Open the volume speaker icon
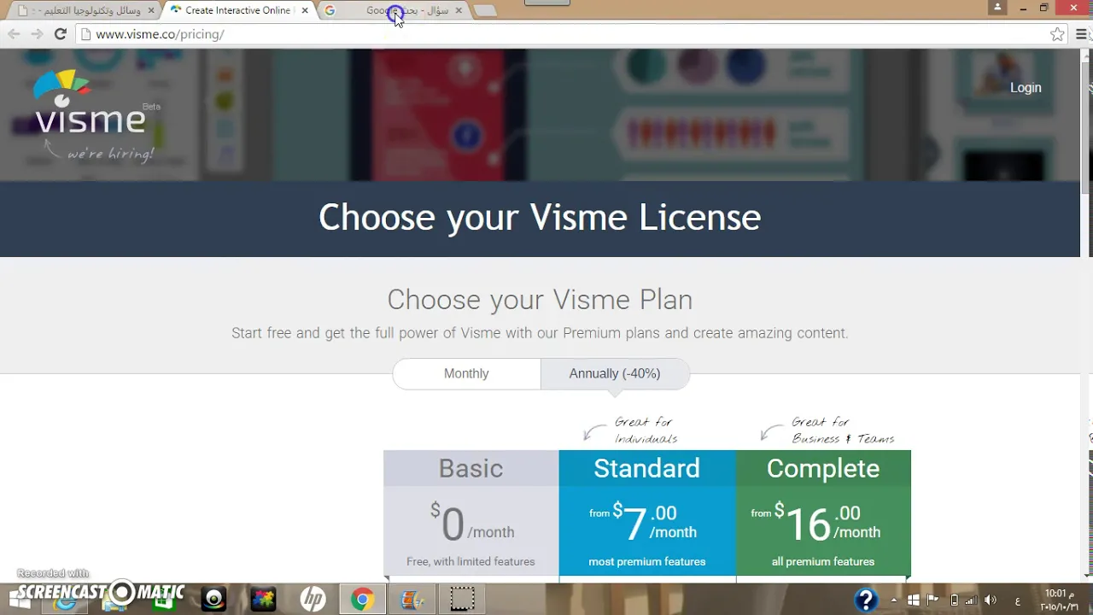This screenshot has height=615, width=1093. 991,600
